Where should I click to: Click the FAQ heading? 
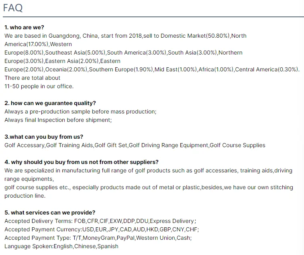point(13,8)
